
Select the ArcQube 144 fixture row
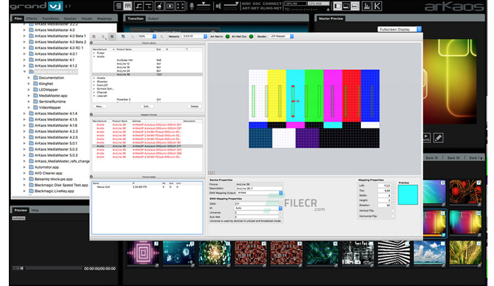[x=147, y=60]
